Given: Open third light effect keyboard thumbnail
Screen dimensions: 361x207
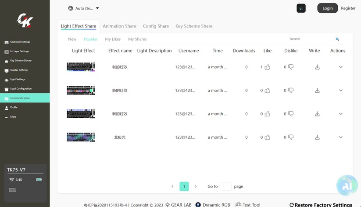Looking at the screenshot, I should (81, 114).
